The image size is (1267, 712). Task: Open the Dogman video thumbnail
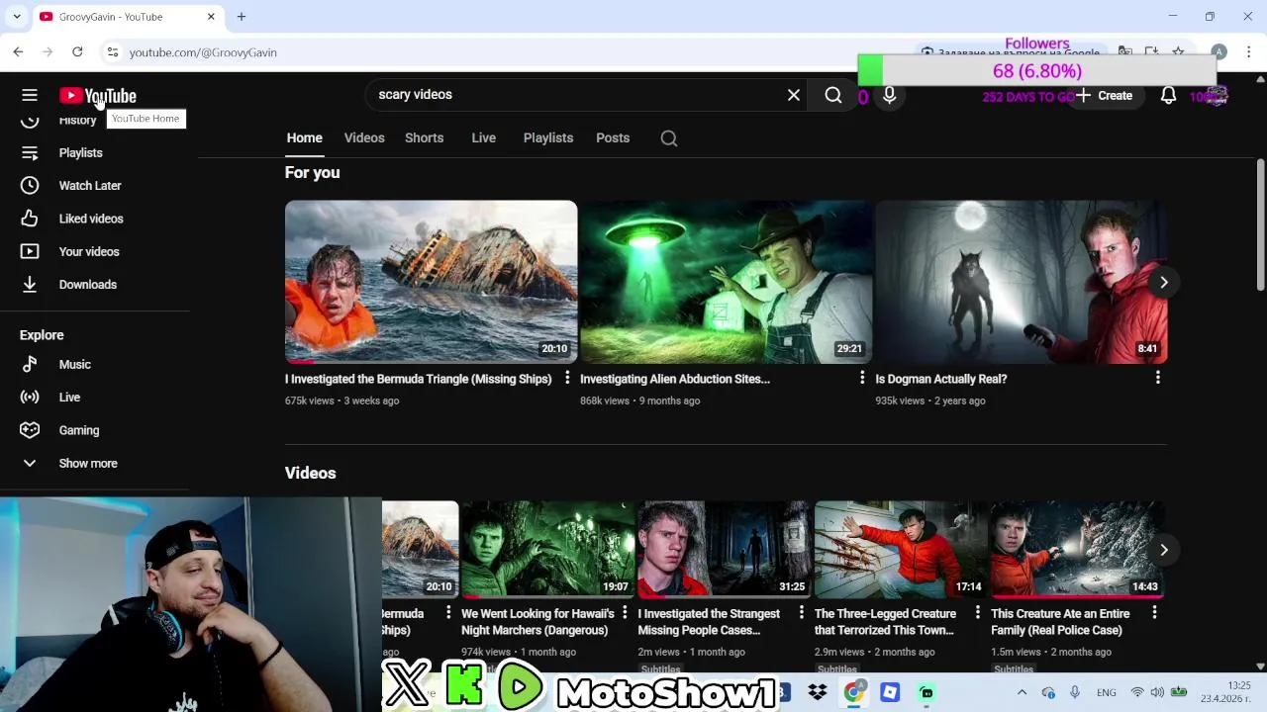1021,282
